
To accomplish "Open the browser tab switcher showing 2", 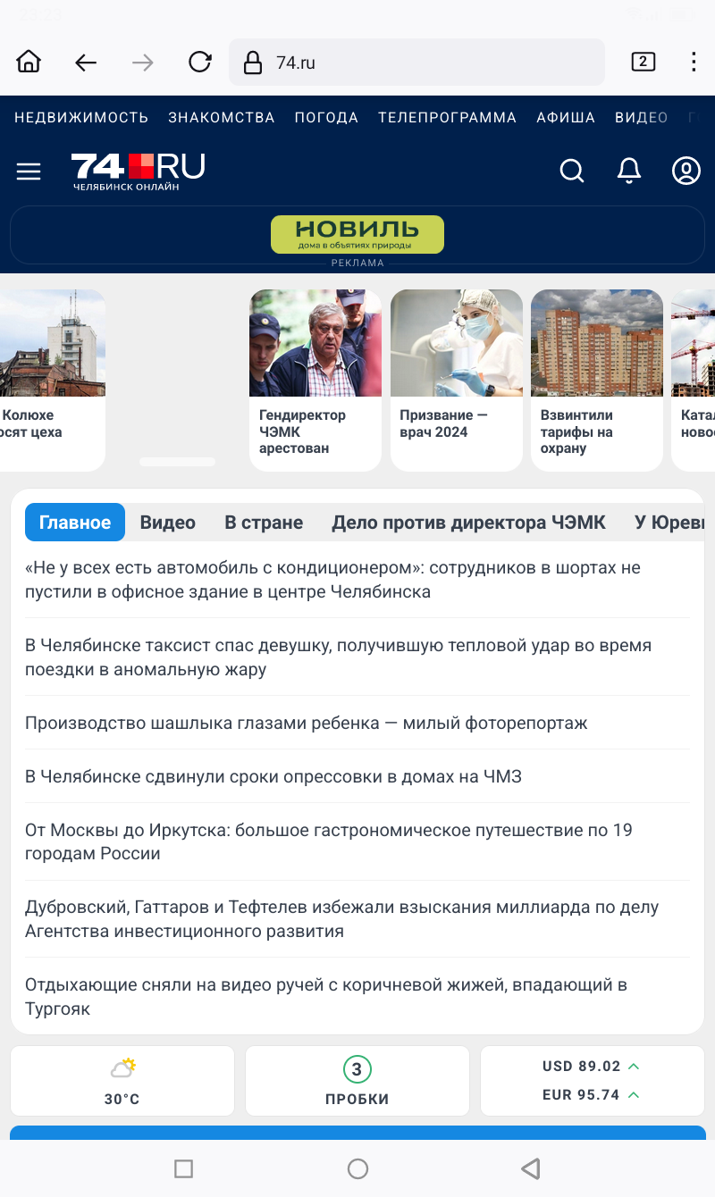I will coord(643,62).
